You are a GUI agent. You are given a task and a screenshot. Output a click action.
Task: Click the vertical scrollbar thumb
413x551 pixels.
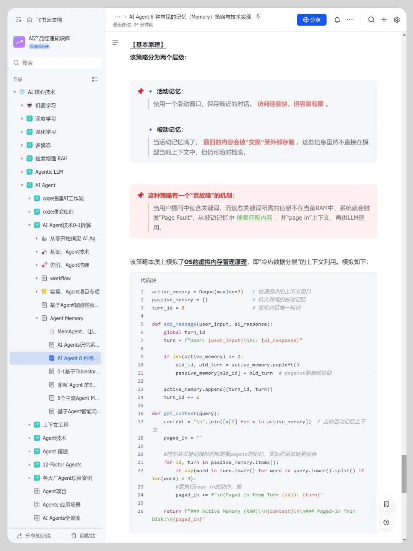pos(404,474)
